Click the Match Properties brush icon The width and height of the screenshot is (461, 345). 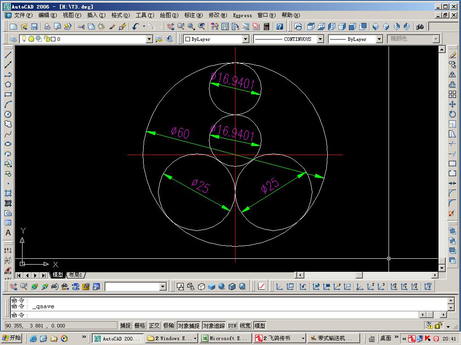112,27
